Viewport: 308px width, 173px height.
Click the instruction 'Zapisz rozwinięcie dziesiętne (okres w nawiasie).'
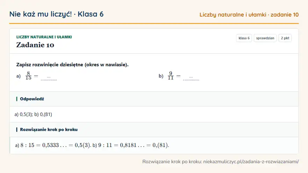(72, 65)
